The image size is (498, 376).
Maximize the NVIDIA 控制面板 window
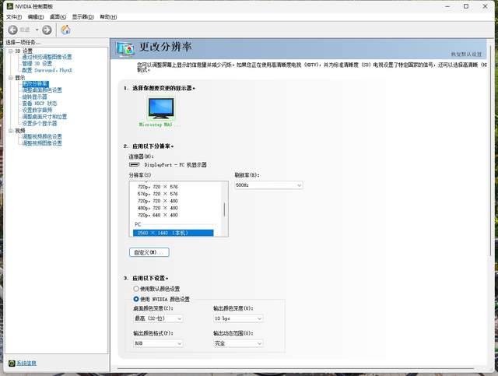[466, 6]
